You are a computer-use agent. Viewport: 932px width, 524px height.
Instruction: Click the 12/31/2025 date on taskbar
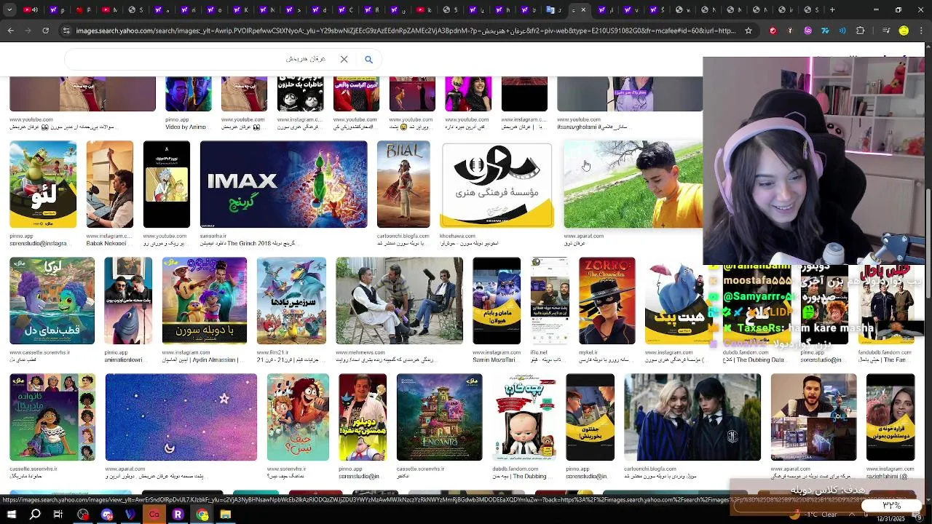(x=892, y=519)
